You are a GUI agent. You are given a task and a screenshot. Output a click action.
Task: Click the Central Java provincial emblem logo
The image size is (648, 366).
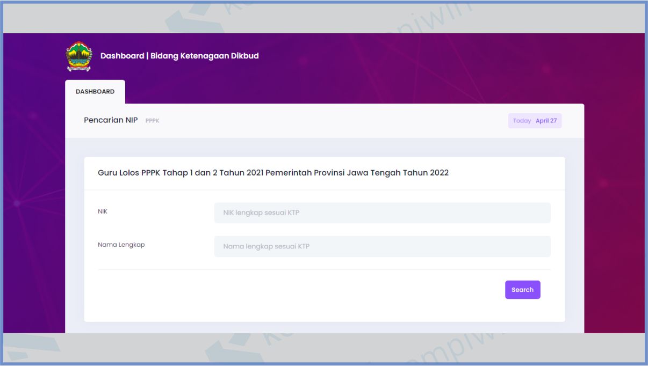tap(79, 56)
